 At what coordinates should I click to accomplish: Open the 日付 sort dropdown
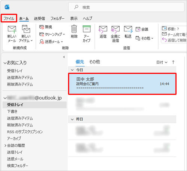pos(162,62)
